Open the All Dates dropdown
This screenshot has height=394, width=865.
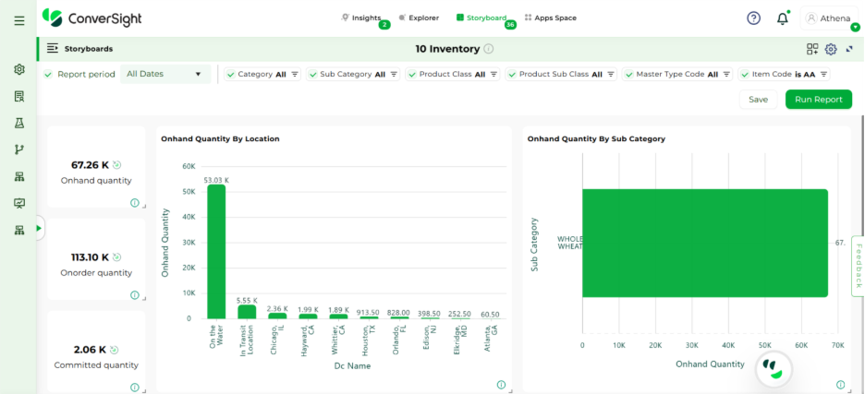coord(164,74)
